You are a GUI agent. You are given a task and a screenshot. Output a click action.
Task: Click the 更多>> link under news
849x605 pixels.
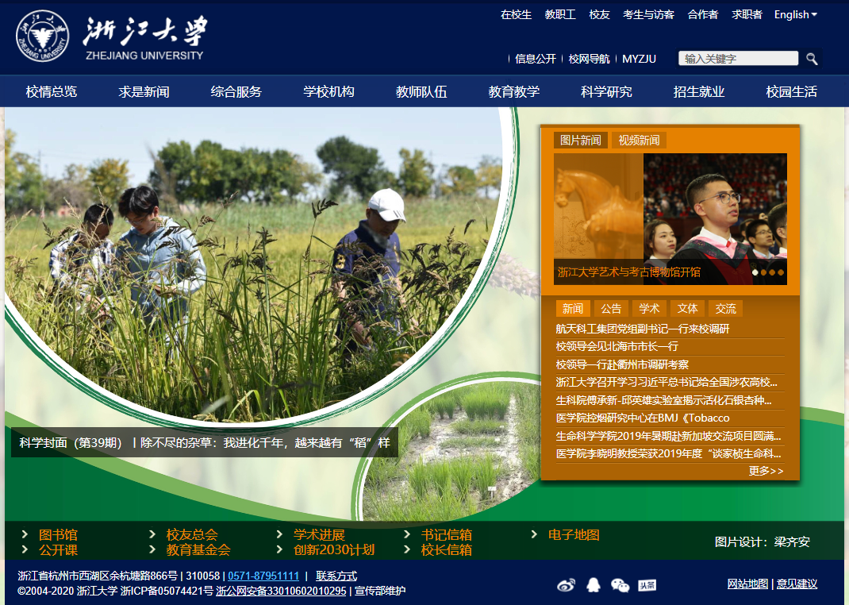pos(766,471)
